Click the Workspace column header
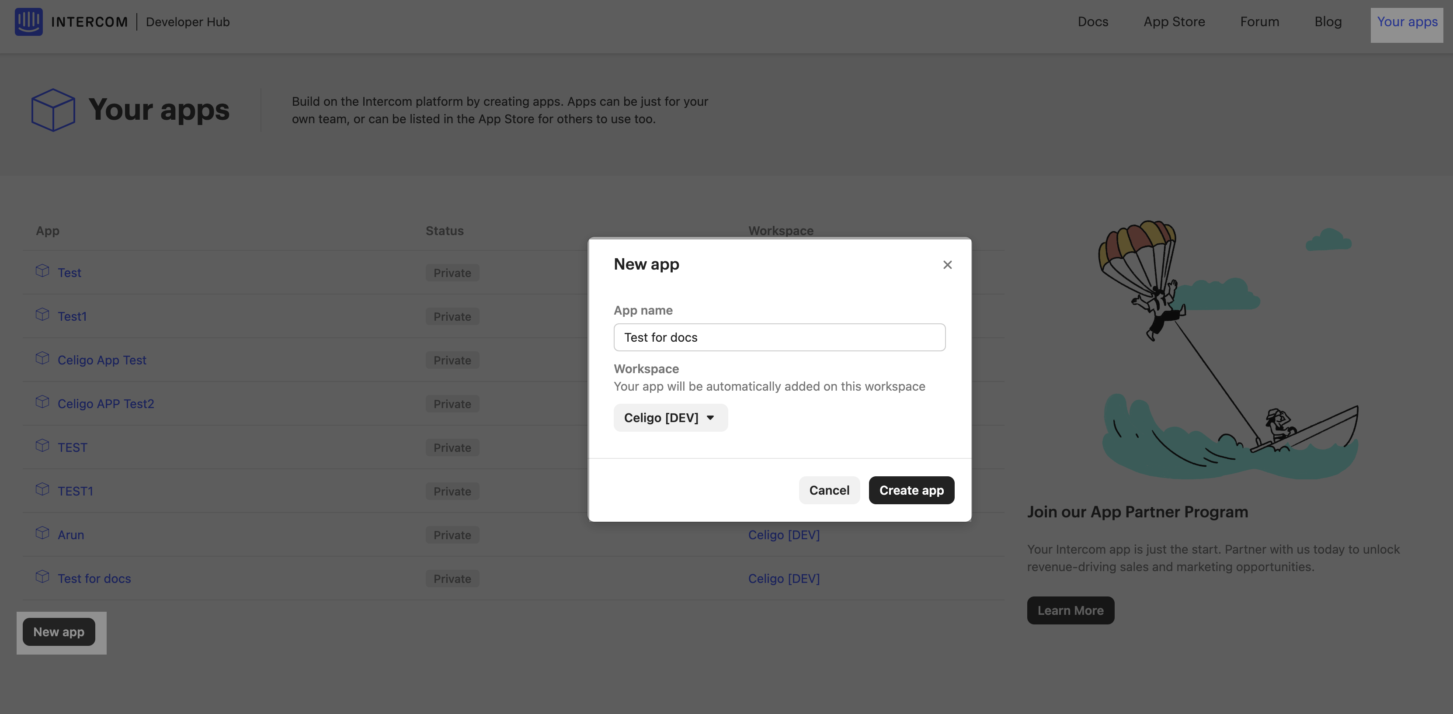The image size is (1453, 714). [781, 231]
